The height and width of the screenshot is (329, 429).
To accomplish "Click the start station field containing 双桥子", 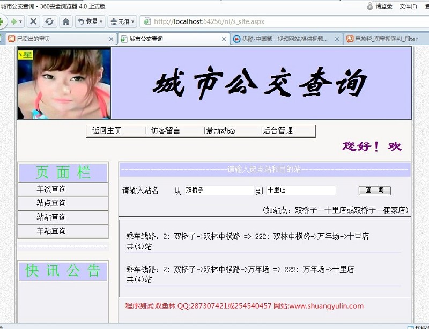I will (x=219, y=190).
